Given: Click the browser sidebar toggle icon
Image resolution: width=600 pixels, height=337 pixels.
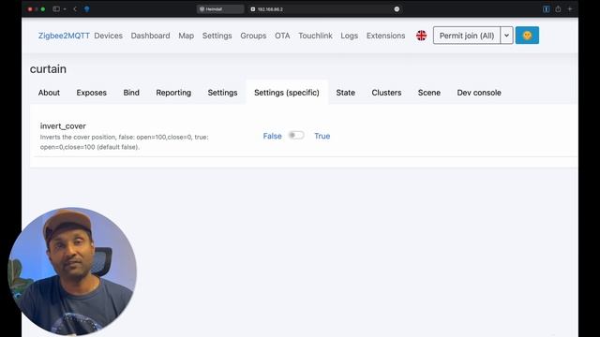Looking at the screenshot, I should [x=56, y=8].
